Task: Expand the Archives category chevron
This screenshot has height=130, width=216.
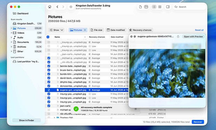Action: click(11, 47)
